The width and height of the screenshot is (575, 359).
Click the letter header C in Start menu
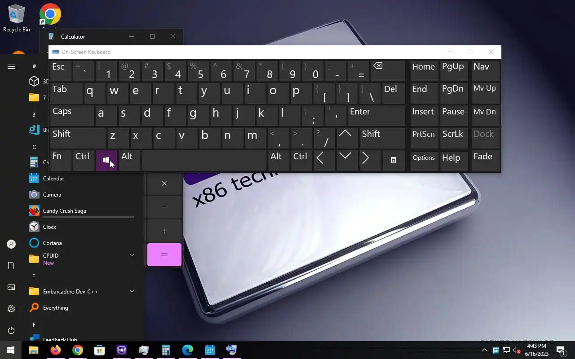click(34, 147)
